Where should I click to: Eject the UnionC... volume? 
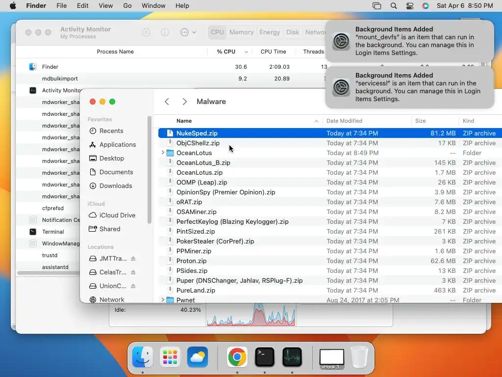click(133, 286)
